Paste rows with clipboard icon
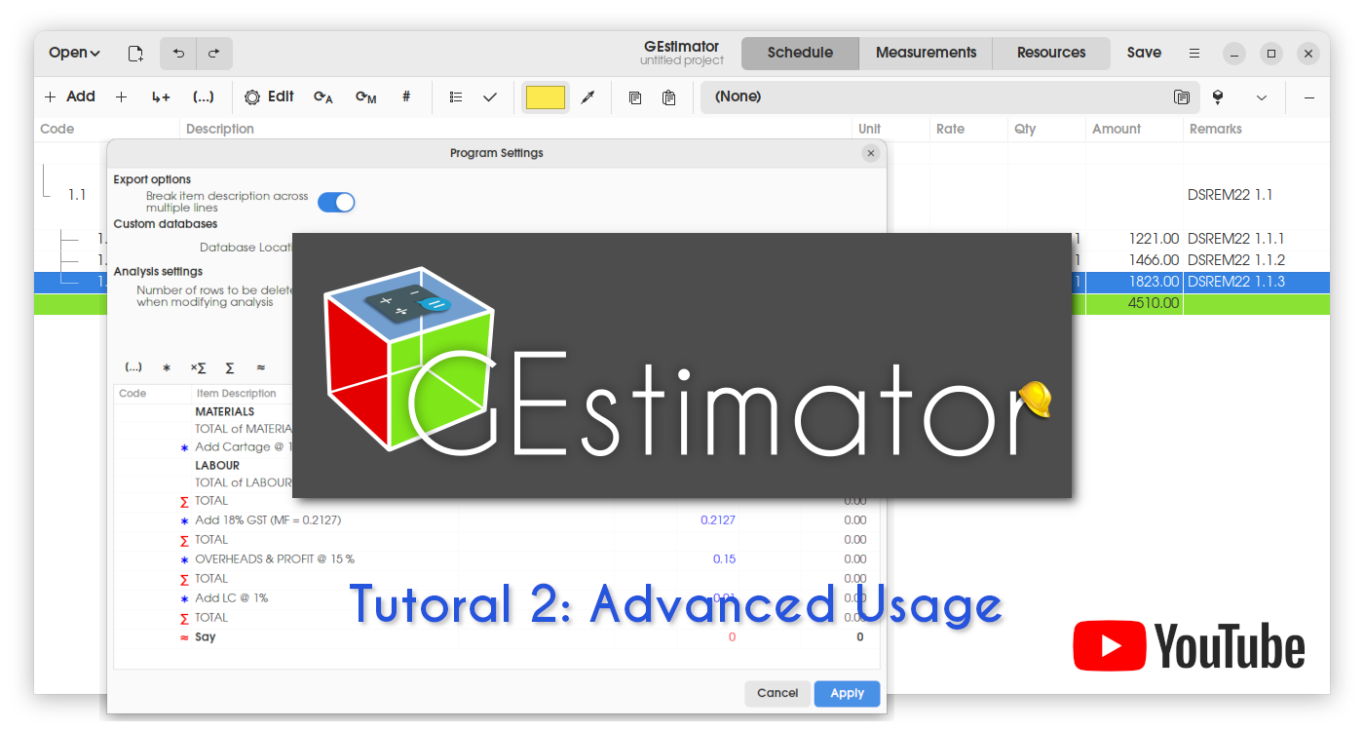The width and height of the screenshot is (1364, 731). click(x=669, y=96)
